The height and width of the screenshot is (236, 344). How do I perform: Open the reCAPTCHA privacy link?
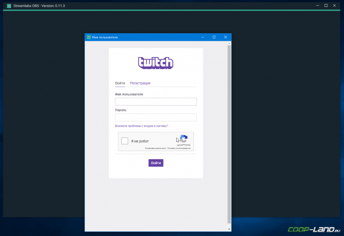pos(155,148)
